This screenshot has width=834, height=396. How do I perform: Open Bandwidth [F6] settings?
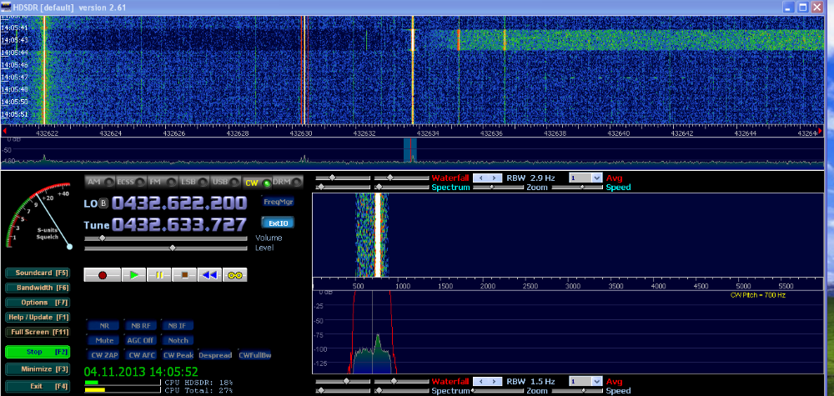click(38, 288)
